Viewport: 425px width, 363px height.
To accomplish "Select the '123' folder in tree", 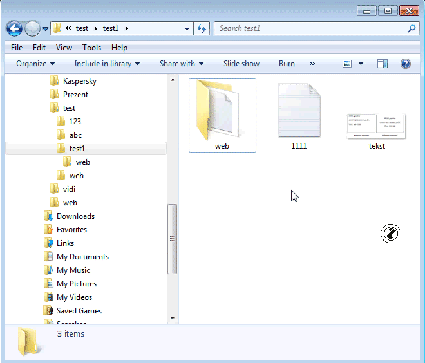I will 75,122.
